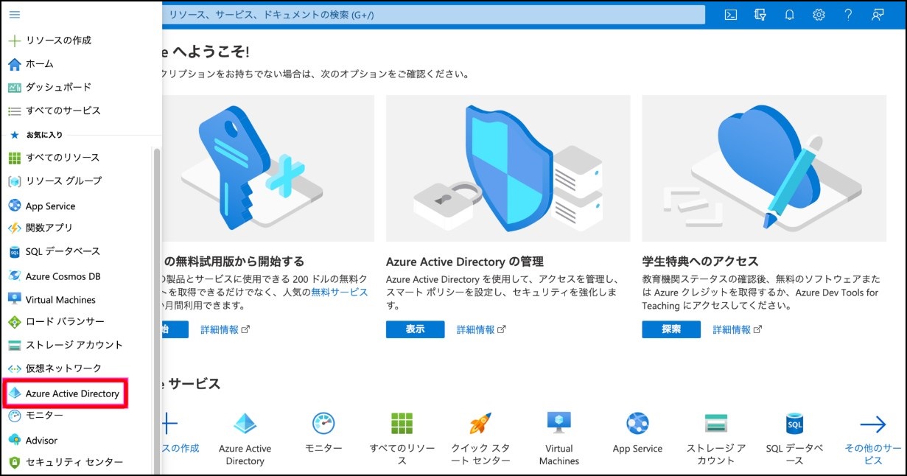Follow the 無料サービス link in the trial text

tap(339, 293)
